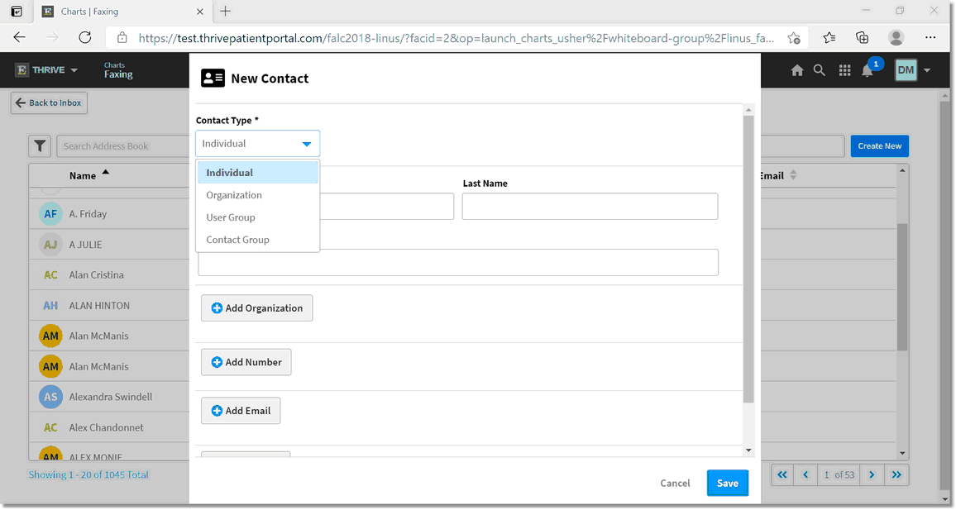Select Organization in contact type list
Viewport: 956px width, 510px height.
257,195
